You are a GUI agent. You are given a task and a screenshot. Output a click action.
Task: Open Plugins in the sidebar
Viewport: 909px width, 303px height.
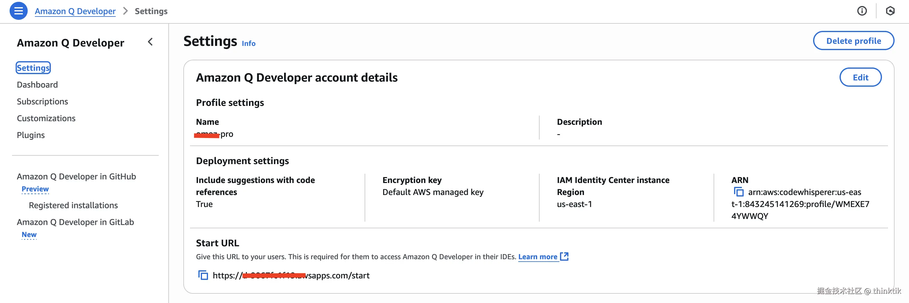pyautogui.click(x=31, y=135)
